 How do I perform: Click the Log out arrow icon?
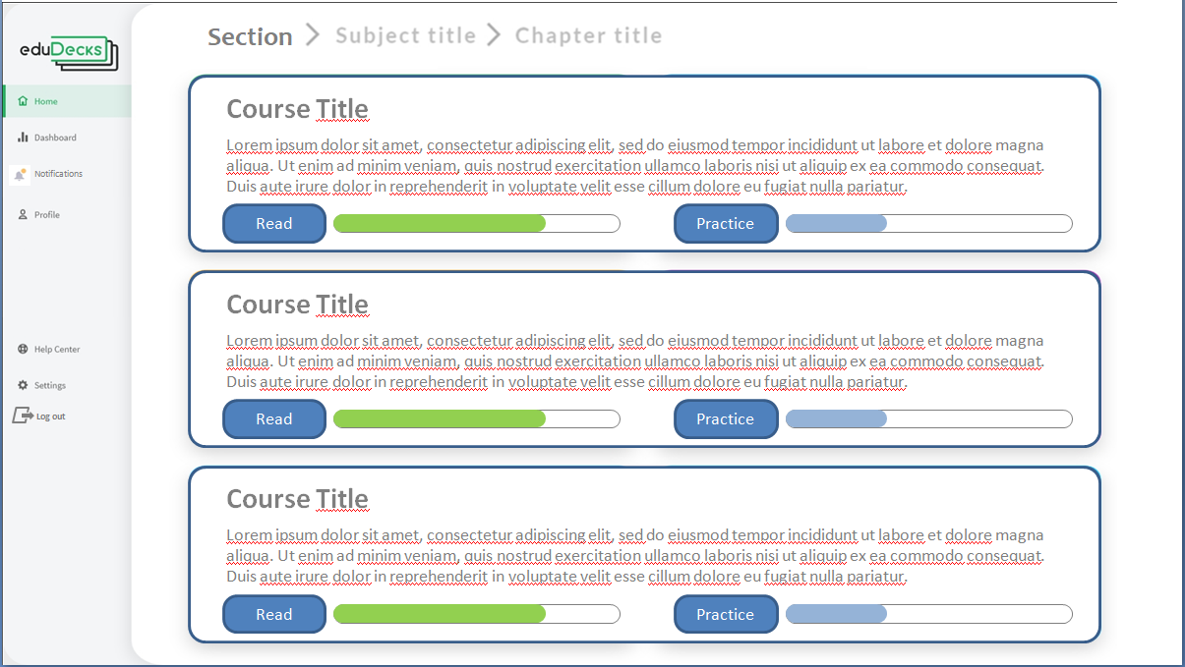22,417
